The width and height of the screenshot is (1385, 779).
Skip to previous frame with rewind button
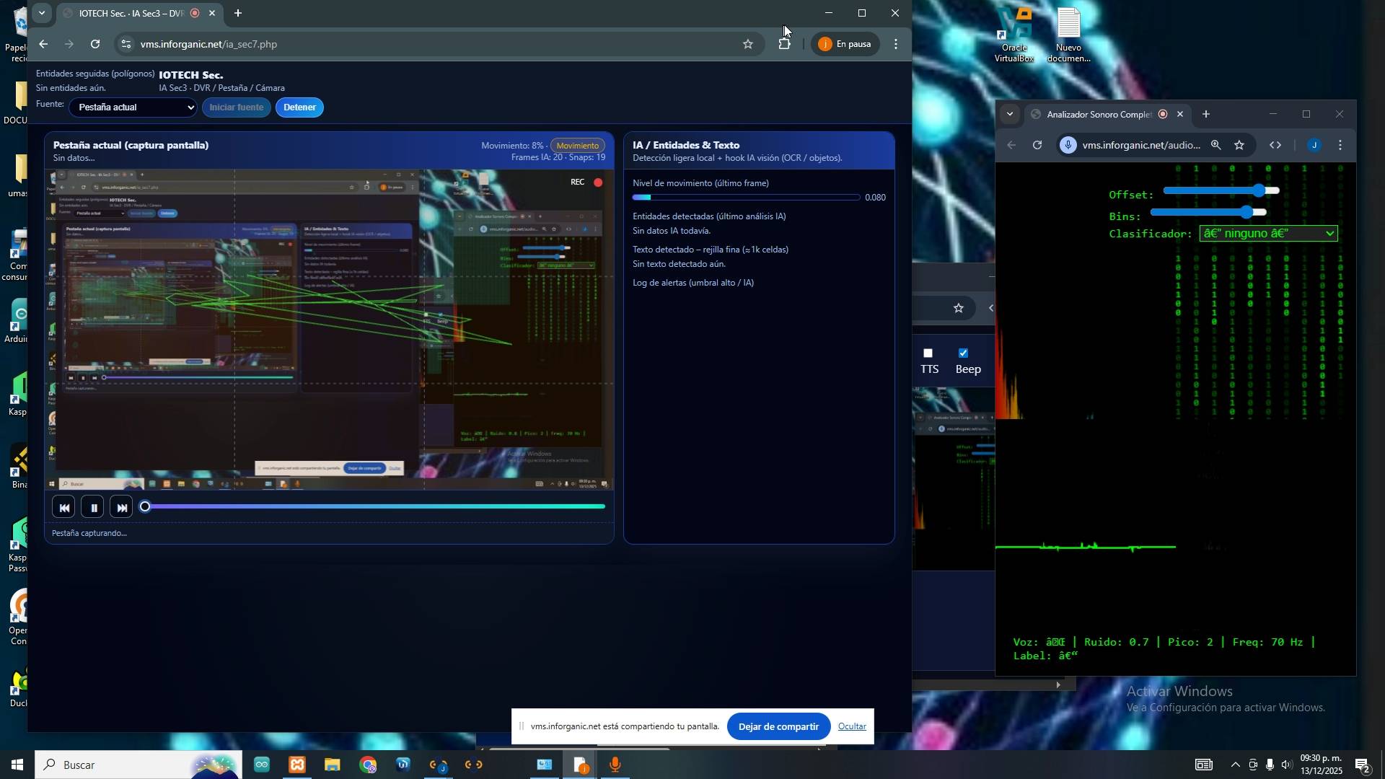pos(63,509)
